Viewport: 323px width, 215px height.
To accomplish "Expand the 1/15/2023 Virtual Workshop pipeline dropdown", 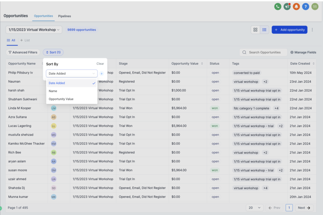I will [x=34, y=30].
